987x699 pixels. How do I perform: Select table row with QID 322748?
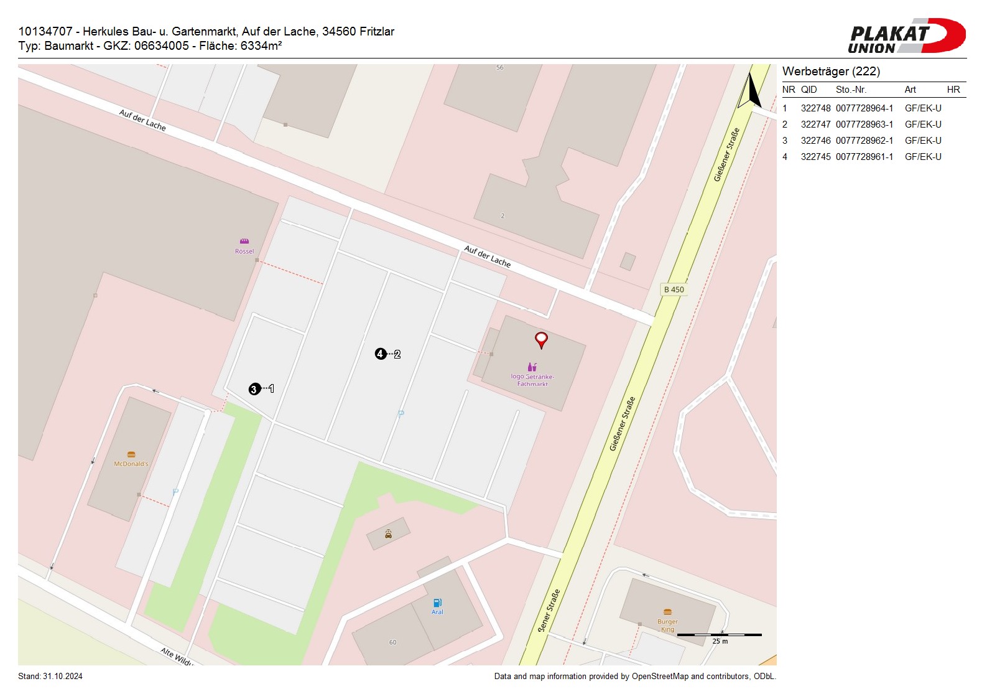click(861, 108)
